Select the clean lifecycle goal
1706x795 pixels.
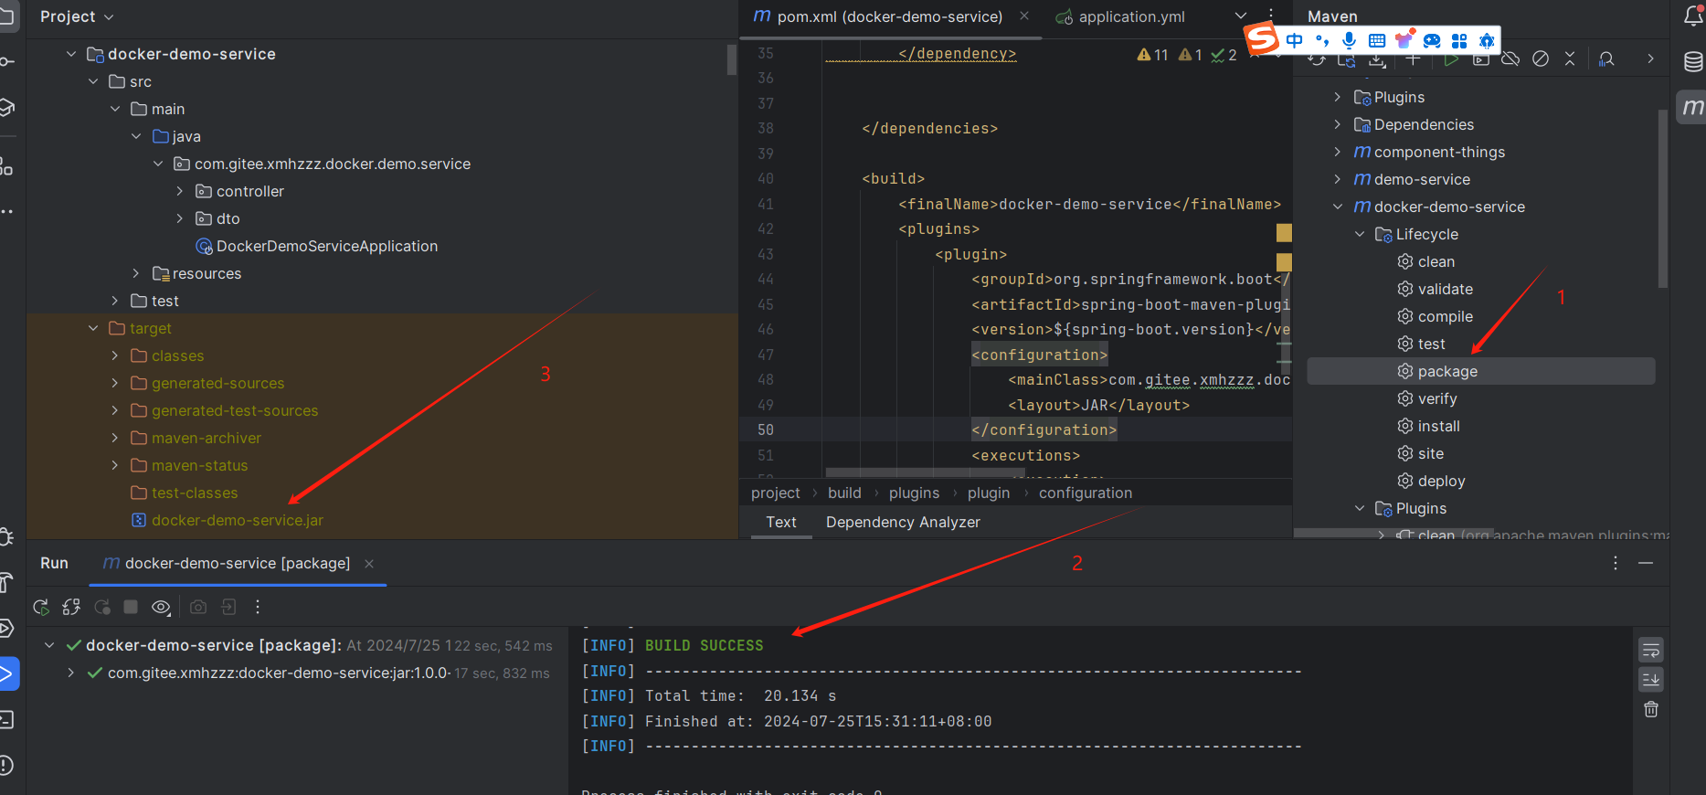(1436, 261)
